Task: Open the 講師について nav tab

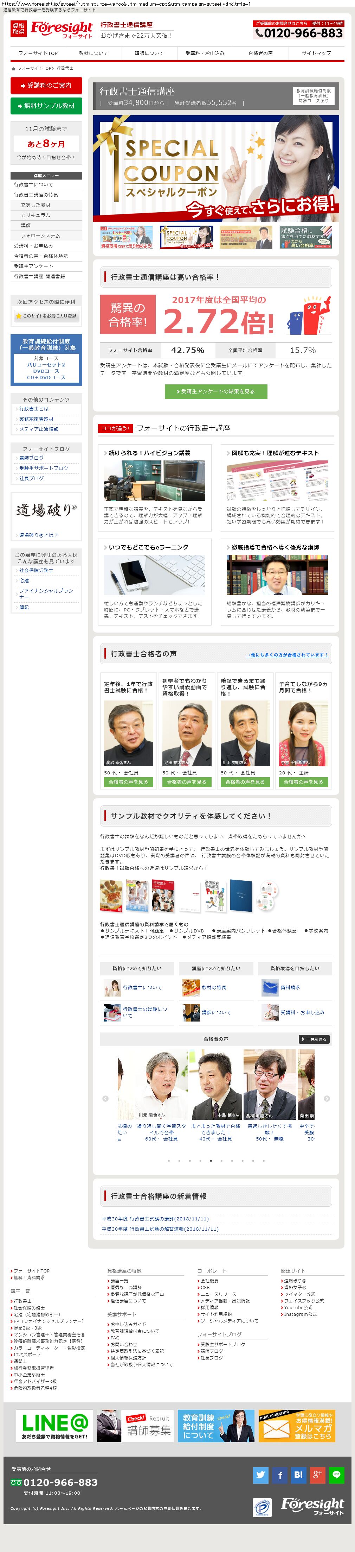Action: click(x=149, y=53)
